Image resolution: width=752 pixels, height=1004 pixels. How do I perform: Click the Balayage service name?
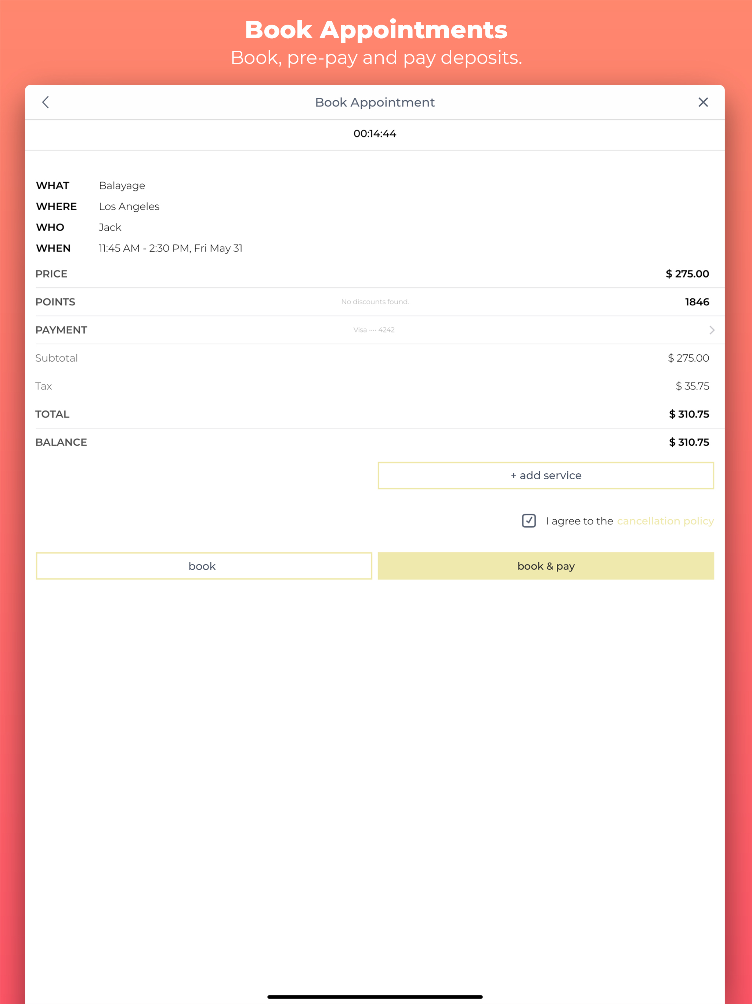[x=122, y=186]
